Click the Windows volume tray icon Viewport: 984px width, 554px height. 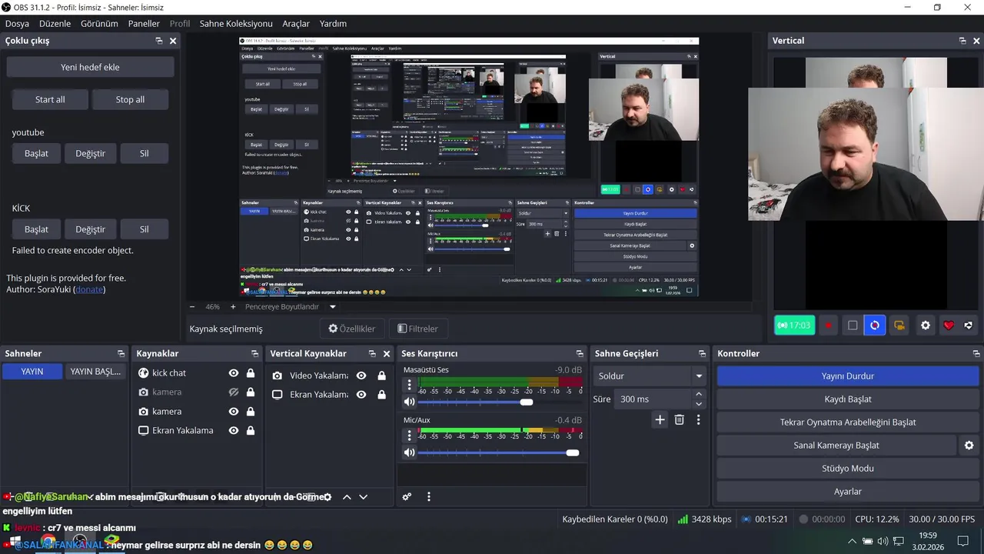883,542
